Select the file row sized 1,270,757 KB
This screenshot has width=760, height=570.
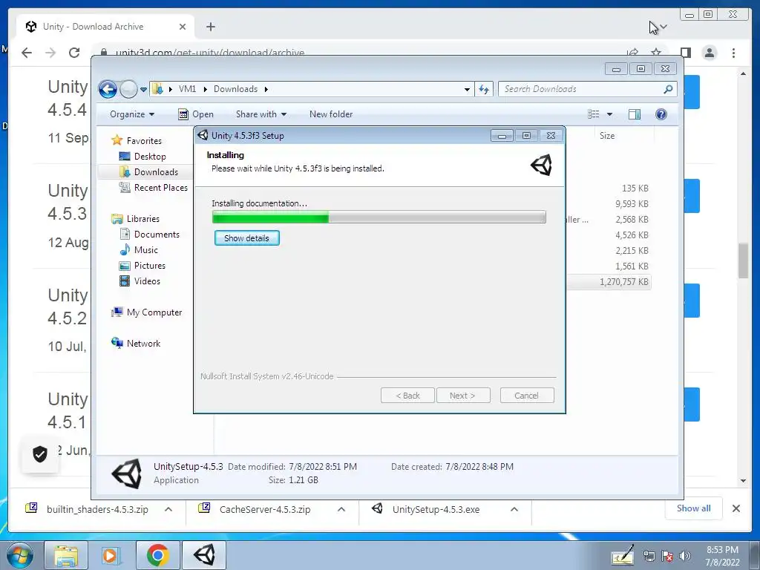[x=609, y=282]
